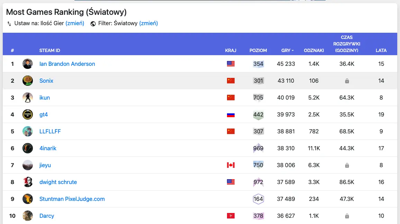Click the China flag next to Sonix
The height and width of the screenshot is (224, 400).
click(230, 81)
